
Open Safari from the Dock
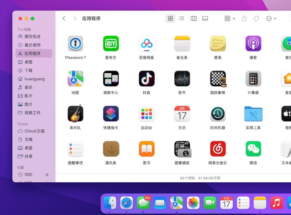[x=127, y=203]
